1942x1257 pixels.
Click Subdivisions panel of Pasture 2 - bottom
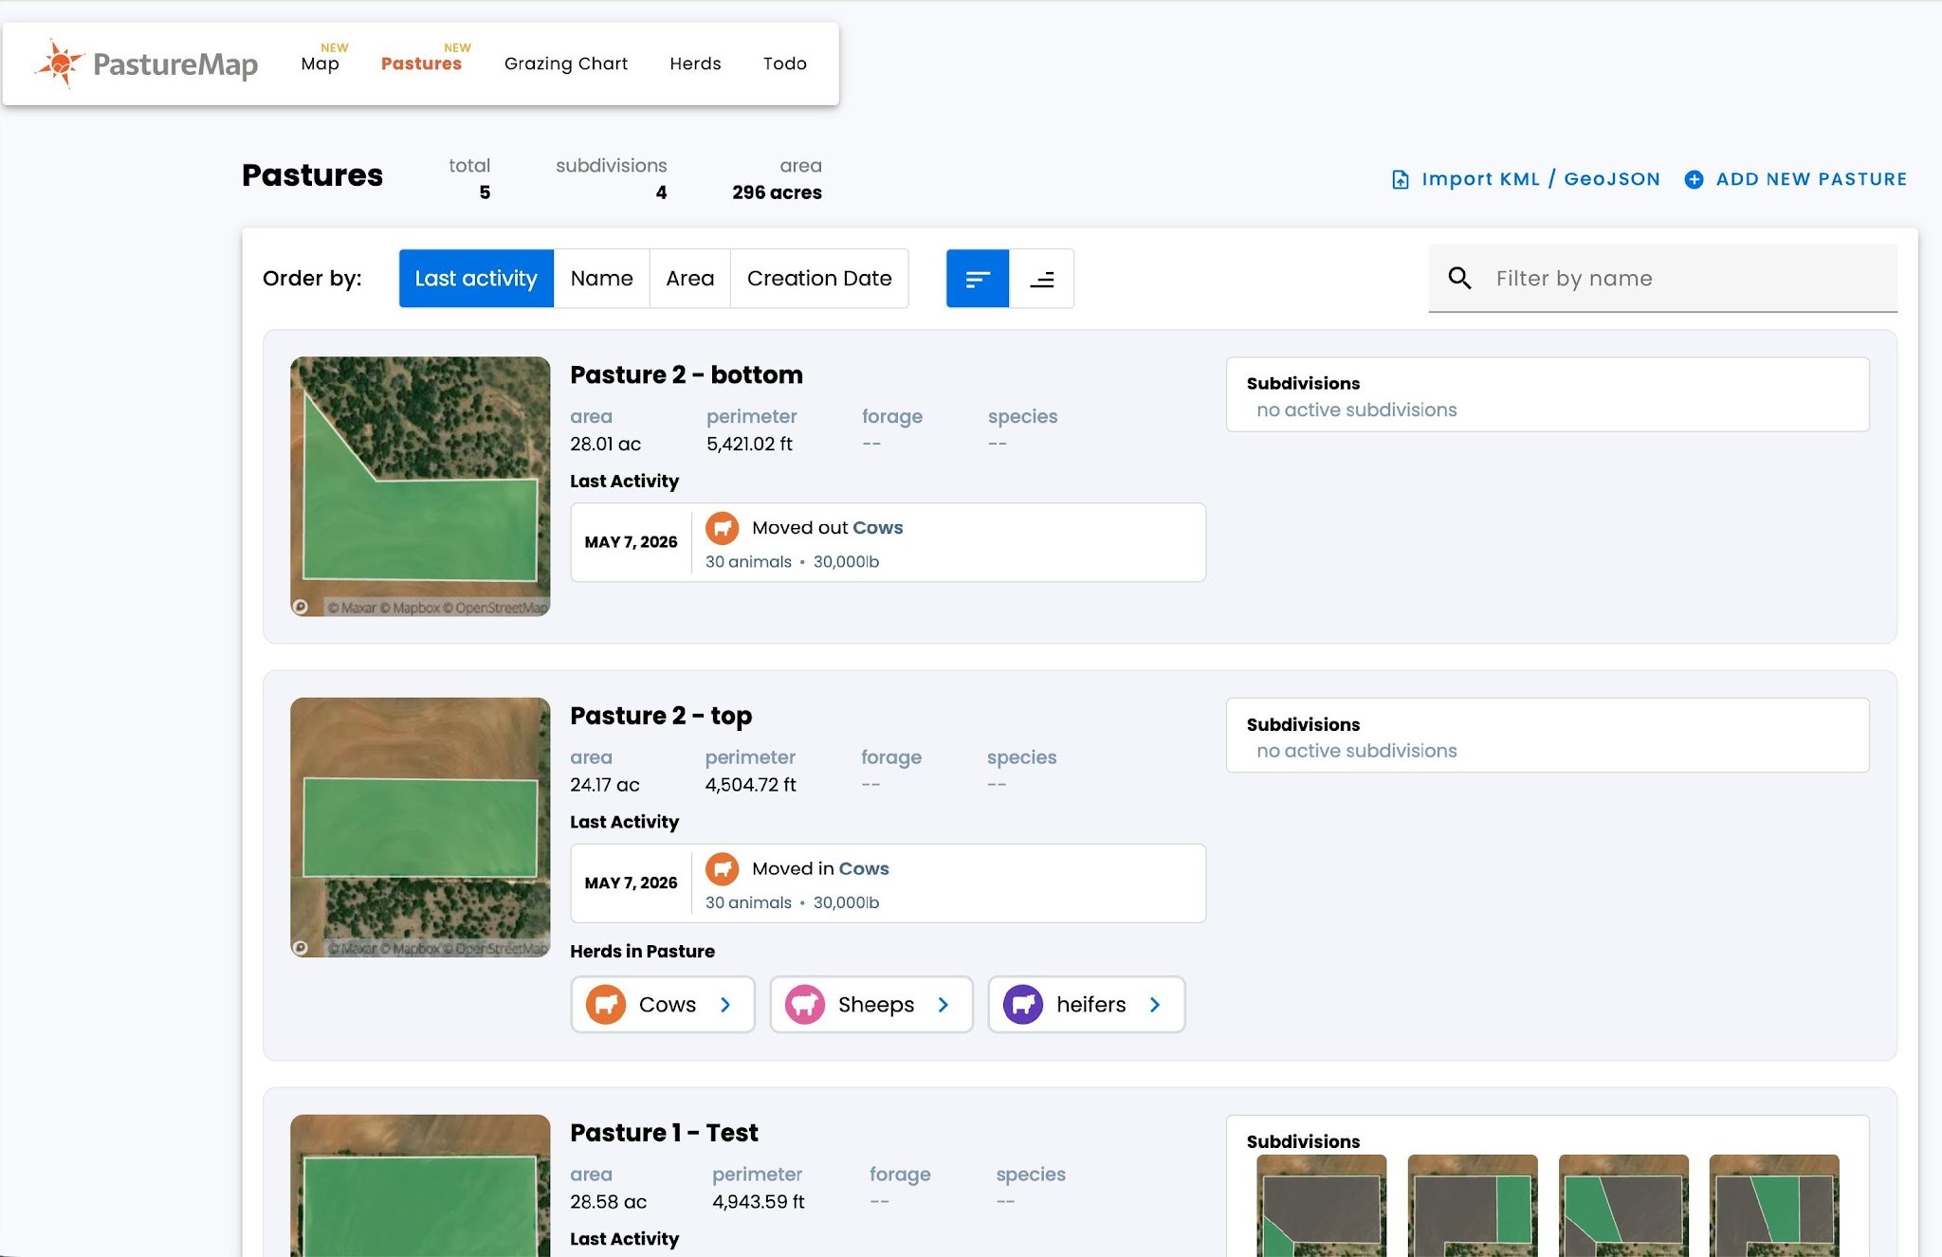point(1548,394)
